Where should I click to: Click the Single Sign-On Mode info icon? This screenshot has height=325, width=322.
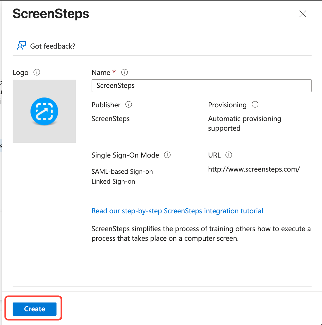[167, 155]
